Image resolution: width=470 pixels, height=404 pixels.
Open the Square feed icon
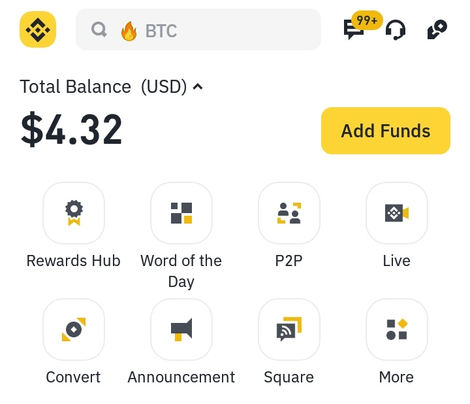click(x=289, y=329)
